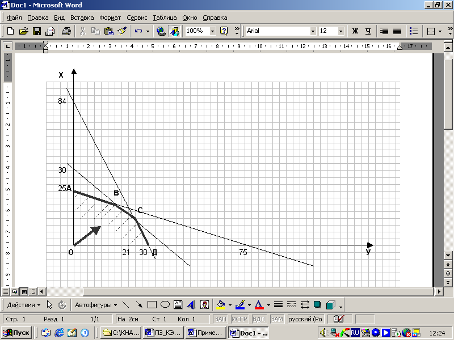Choose a dash line style

[x=291, y=305]
